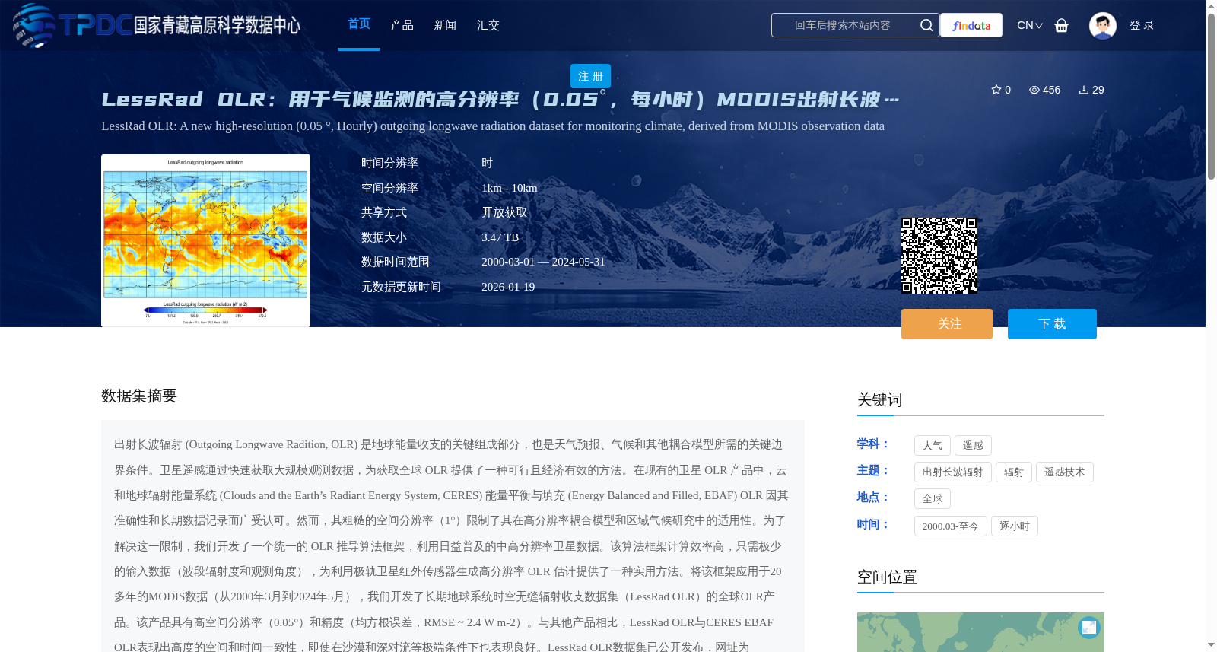Click the user avatar icon
Viewport: 1217px width, 652px height.
coord(1102,25)
